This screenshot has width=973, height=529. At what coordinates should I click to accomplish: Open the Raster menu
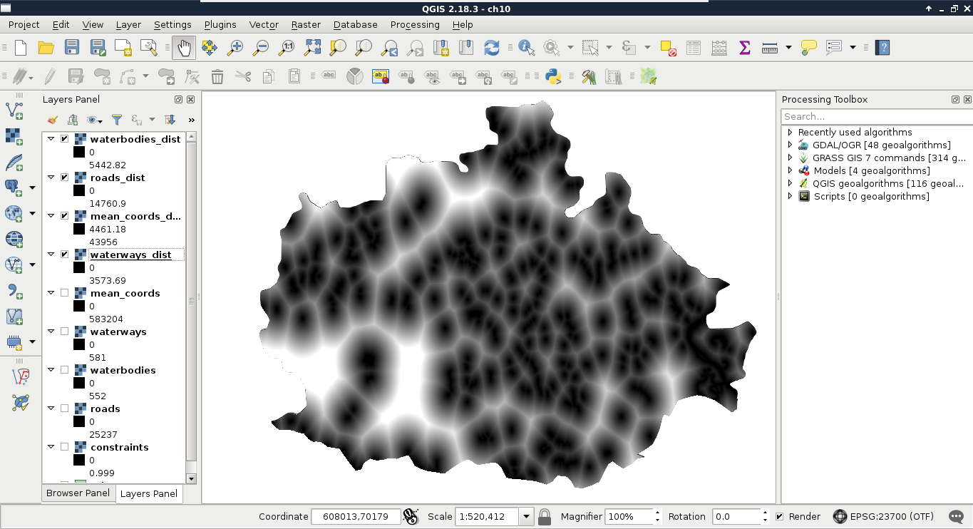click(306, 24)
